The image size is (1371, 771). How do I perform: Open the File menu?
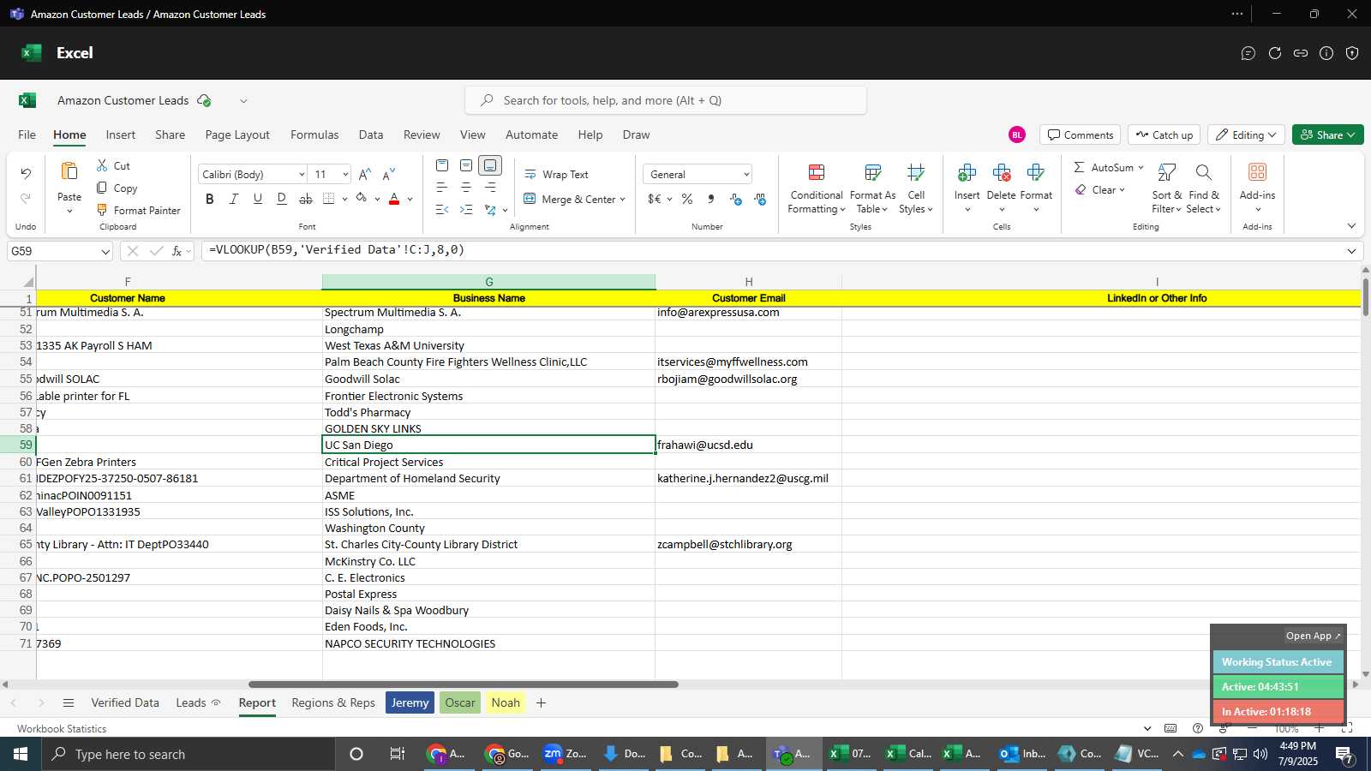pos(27,134)
